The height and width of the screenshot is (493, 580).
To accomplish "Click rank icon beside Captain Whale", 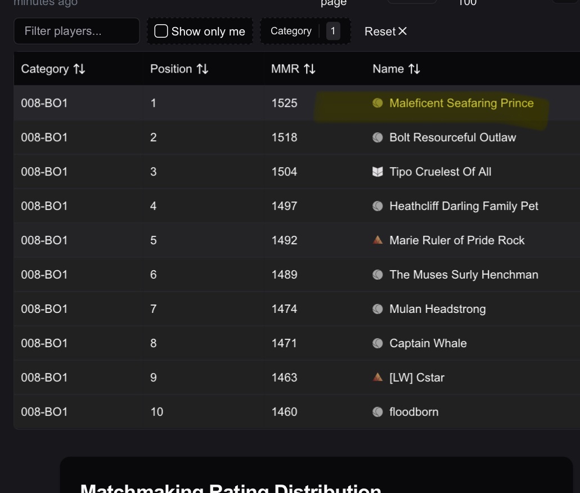I will [377, 343].
